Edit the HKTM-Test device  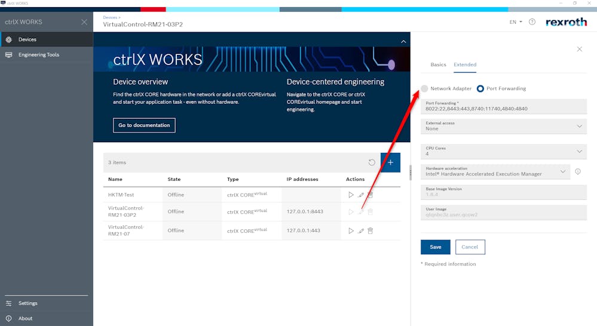360,195
